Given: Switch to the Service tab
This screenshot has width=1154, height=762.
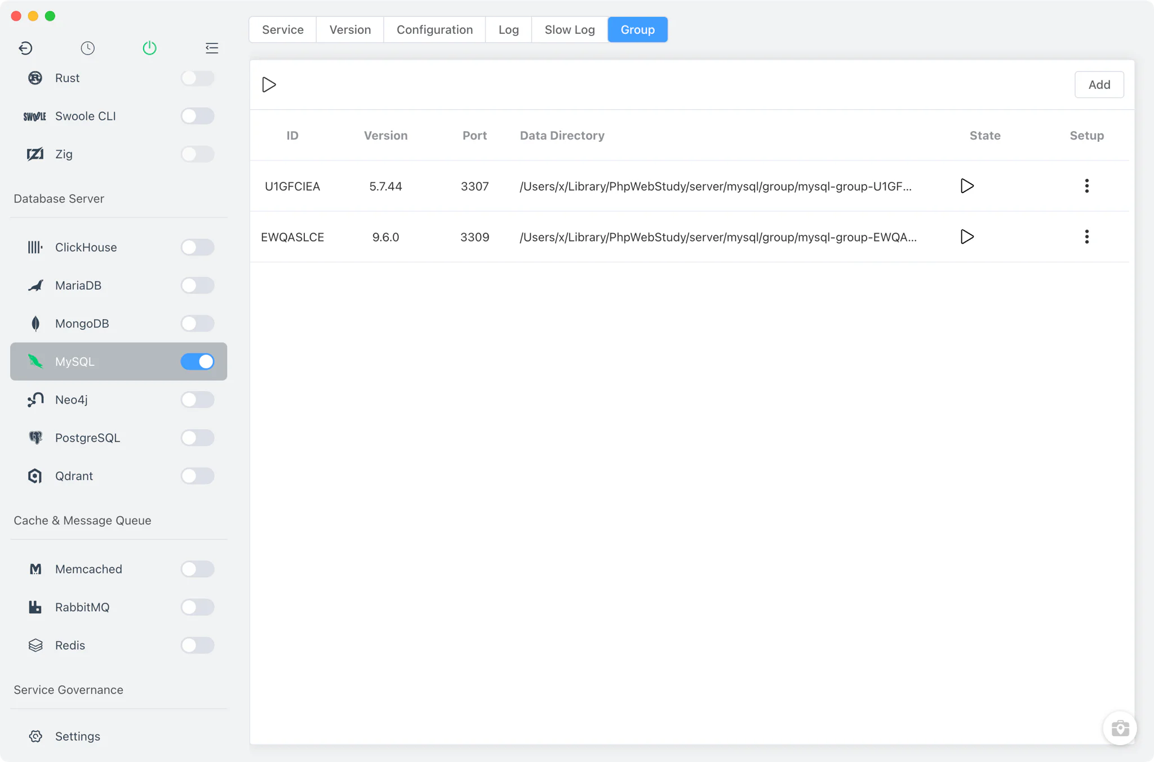Looking at the screenshot, I should point(283,30).
